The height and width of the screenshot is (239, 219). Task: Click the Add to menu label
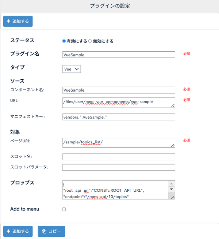tap(24, 209)
